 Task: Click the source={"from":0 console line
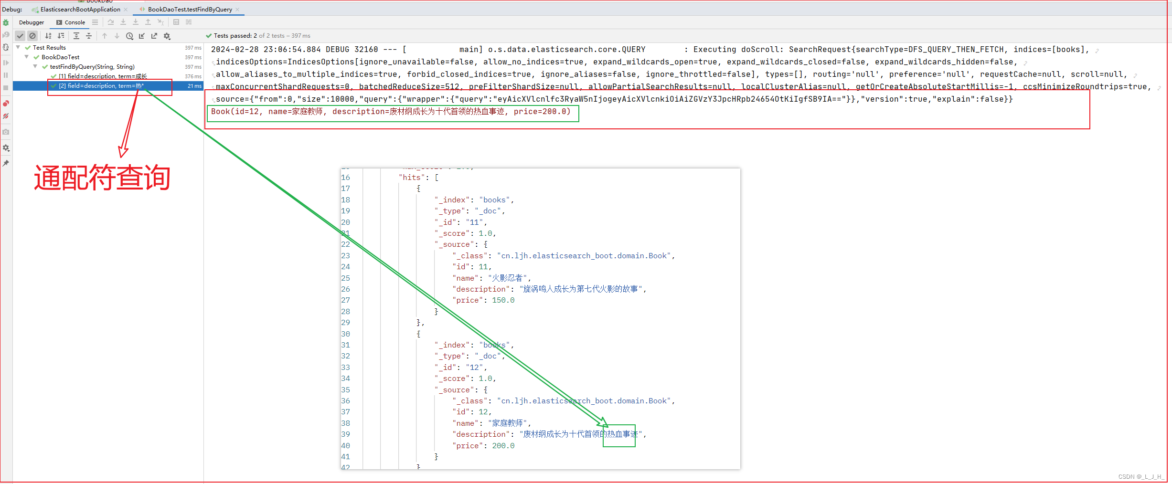pyautogui.click(x=614, y=99)
